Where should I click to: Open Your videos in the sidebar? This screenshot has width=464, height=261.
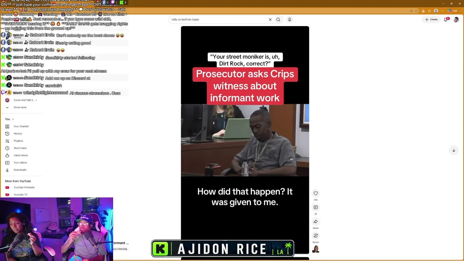[x=20, y=163]
